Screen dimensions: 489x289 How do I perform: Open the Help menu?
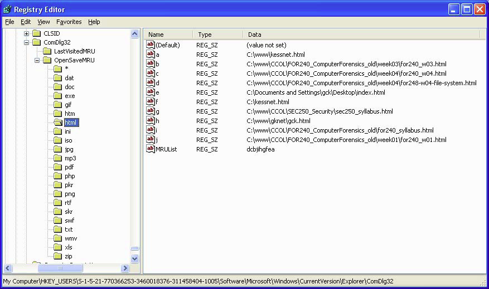[94, 22]
